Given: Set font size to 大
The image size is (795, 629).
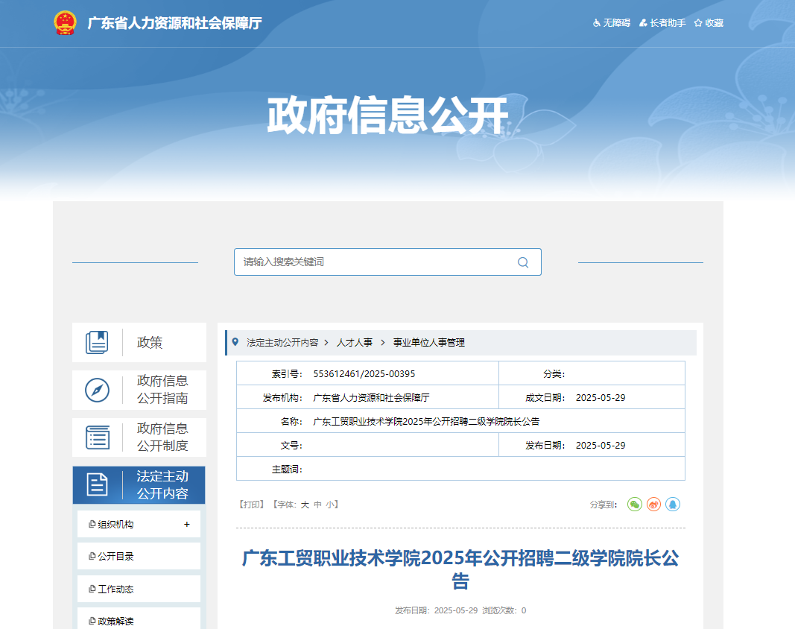Looking at the screenshot, I should pyautogui.click(x=305, y=505).
